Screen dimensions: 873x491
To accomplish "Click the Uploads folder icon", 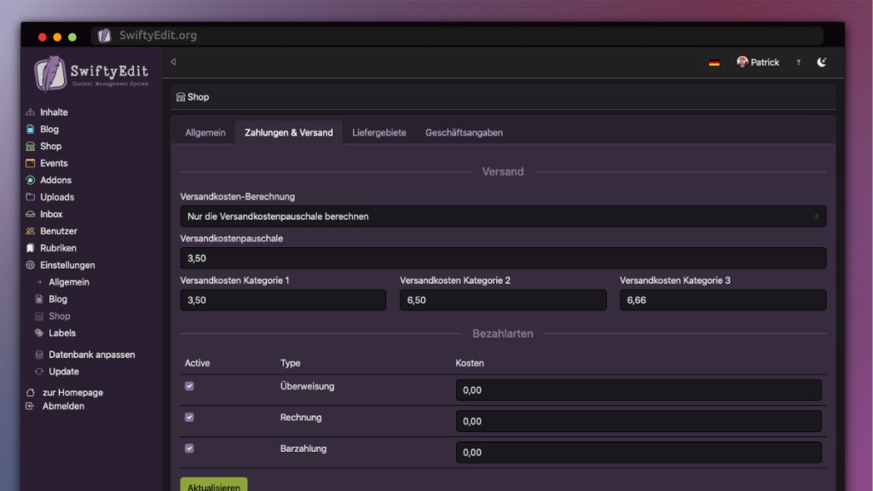I will 31,198.
